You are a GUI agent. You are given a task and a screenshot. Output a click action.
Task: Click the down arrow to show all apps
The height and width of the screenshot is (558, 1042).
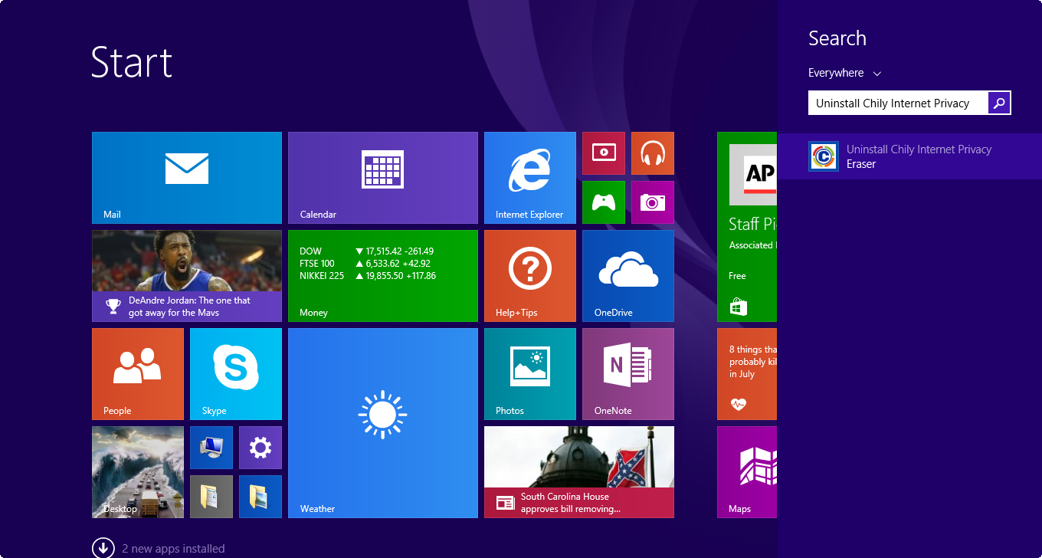(x=103, y=548)
